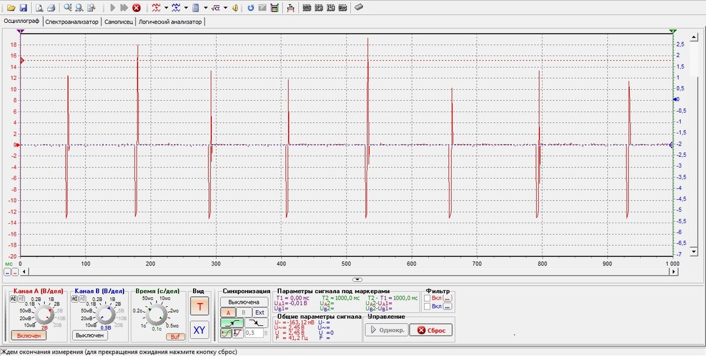Click the speaker sound icon in toolbar

tap(235, 8)
